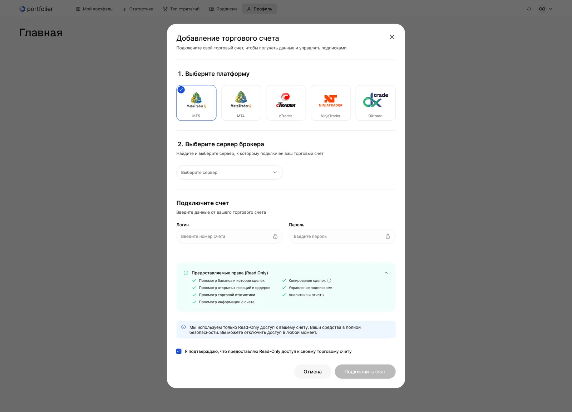Click Аналитика и отчеты permission text

pyautogui.click(x=306, y=295)
